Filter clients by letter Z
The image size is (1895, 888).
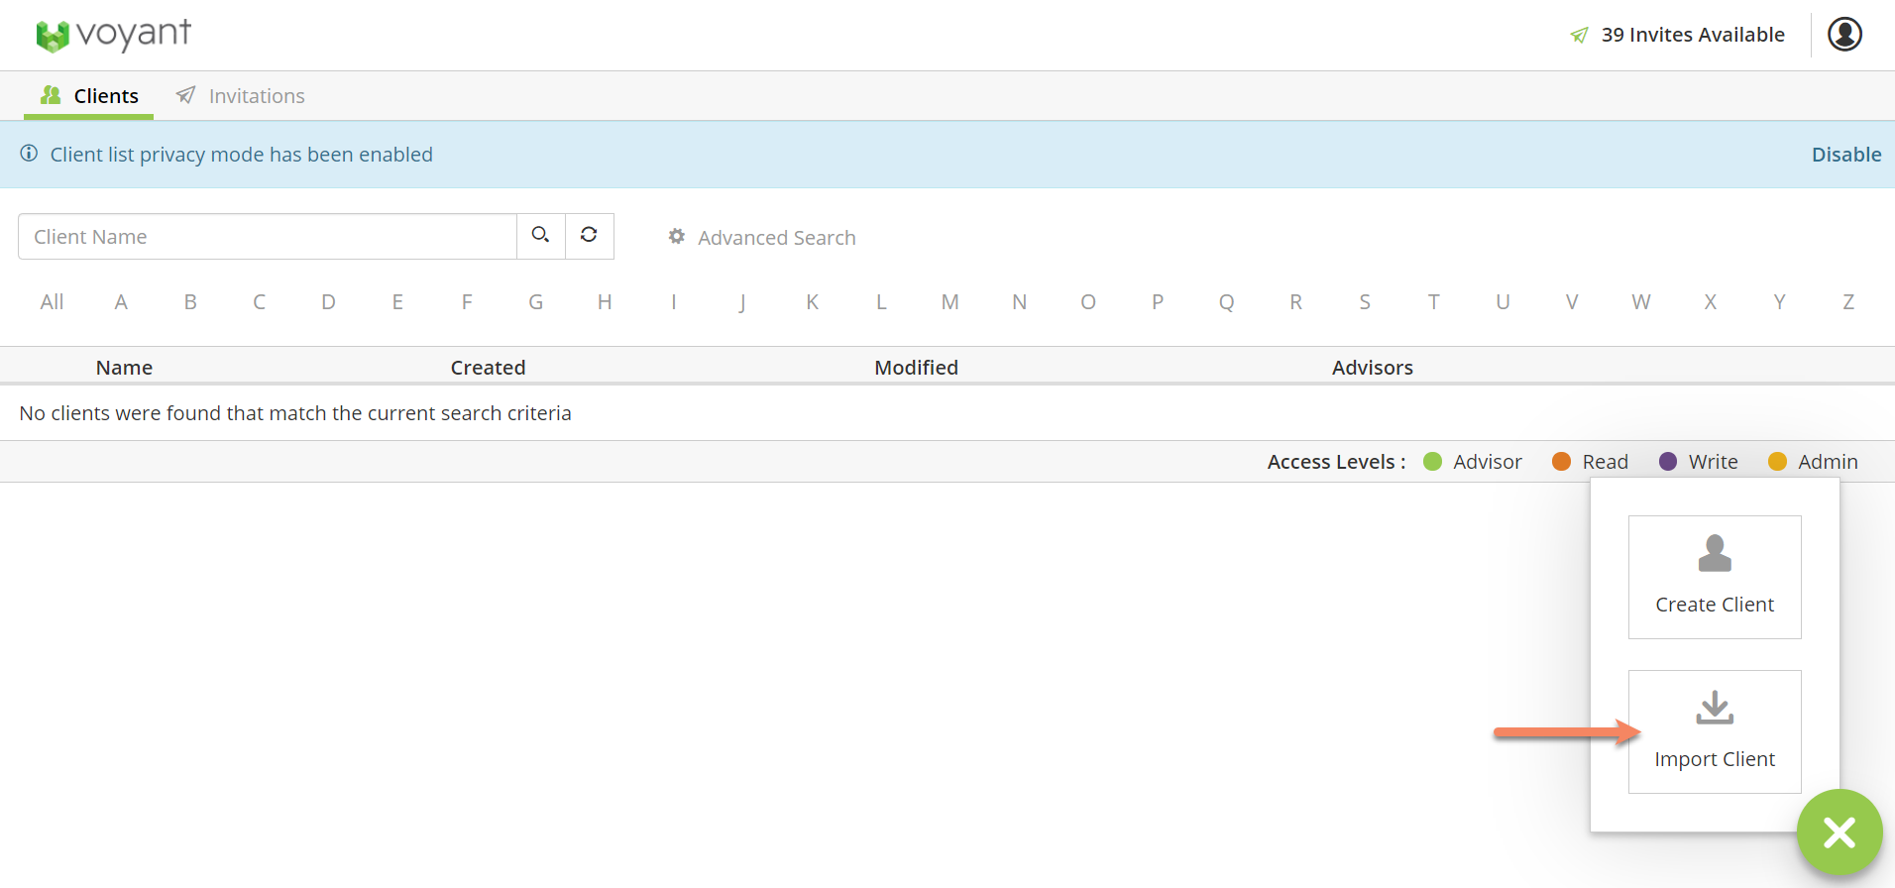(x=1848, y=302)
